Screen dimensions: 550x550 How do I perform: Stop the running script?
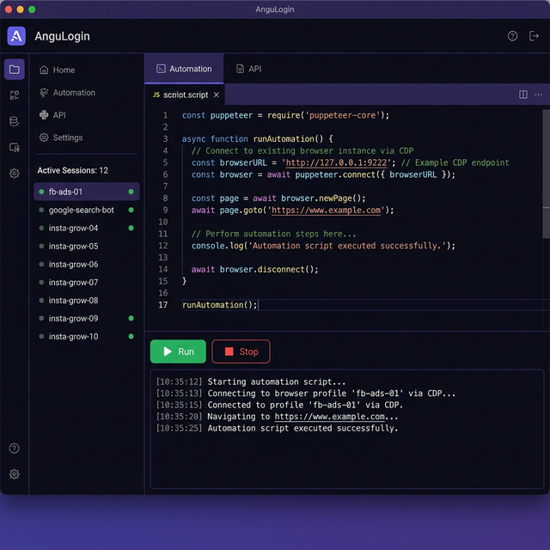pos(241,351)
